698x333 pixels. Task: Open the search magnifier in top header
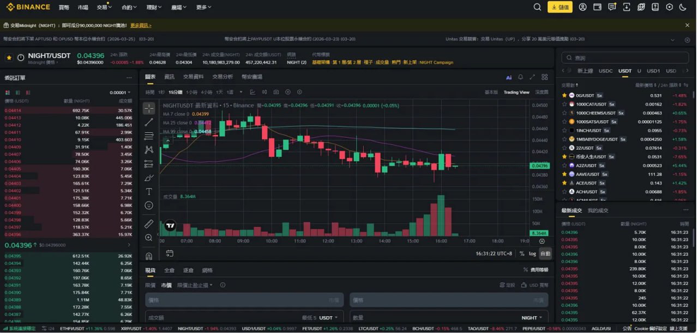pyautogui.click(x=537, y=7)
